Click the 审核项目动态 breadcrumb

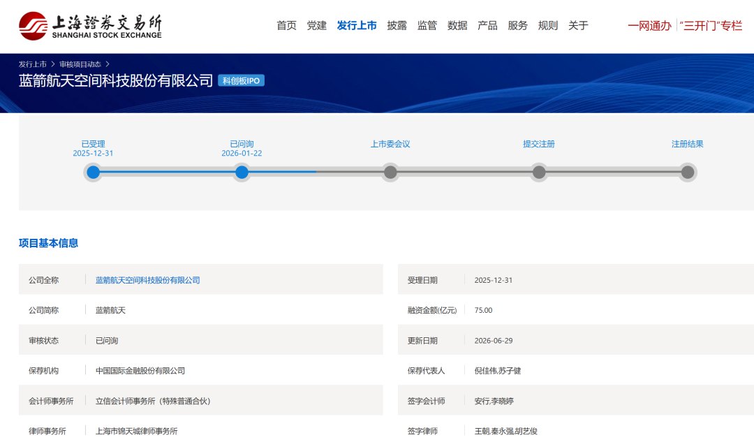(x=80, y=64)
